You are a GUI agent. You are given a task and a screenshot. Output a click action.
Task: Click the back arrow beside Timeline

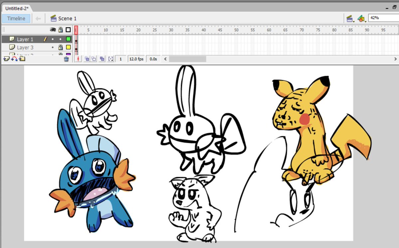38,19
